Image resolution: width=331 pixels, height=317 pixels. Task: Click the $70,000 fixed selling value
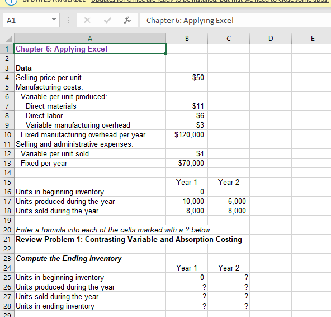[x=187, y=163]
